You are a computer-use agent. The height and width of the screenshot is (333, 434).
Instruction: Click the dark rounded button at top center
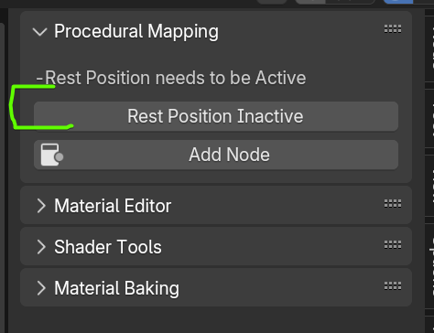272,2
